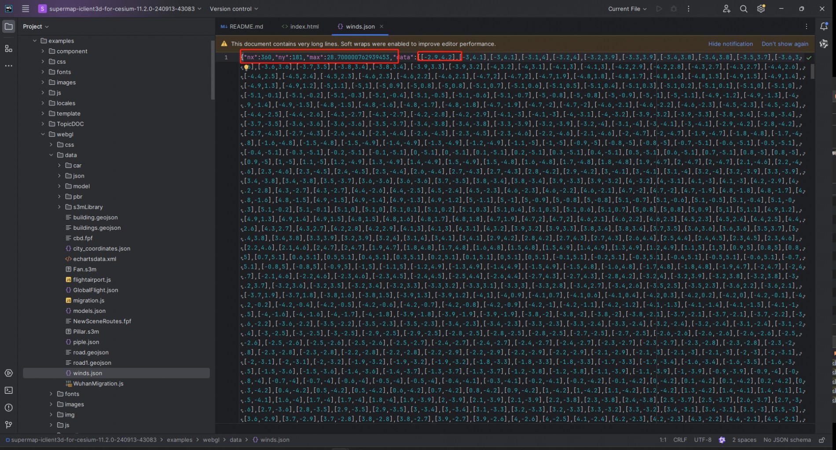Click the Don't show again link
Viewport: 836px width, 450px height.
785,44
